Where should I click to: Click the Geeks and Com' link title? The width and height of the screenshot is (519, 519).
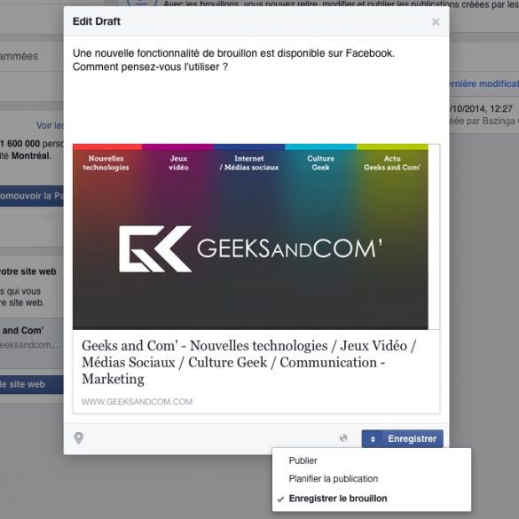[249, 362]
